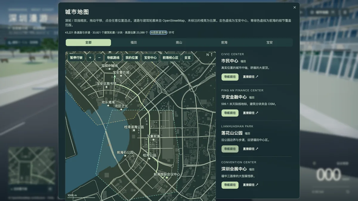Click the 1000 m scale bar

[x=81, y=196]
